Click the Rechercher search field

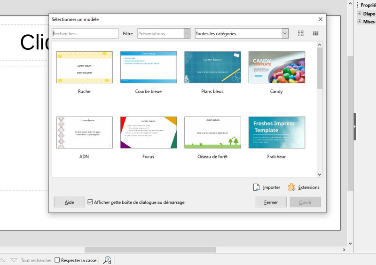pyautogui.click(x=85, y=33)
